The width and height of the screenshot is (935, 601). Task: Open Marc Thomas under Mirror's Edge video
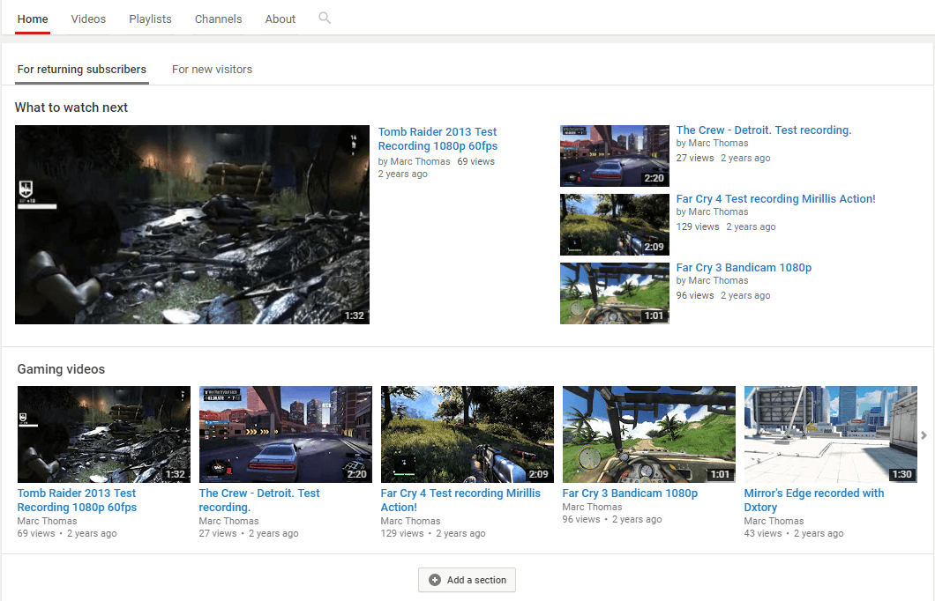774,521
